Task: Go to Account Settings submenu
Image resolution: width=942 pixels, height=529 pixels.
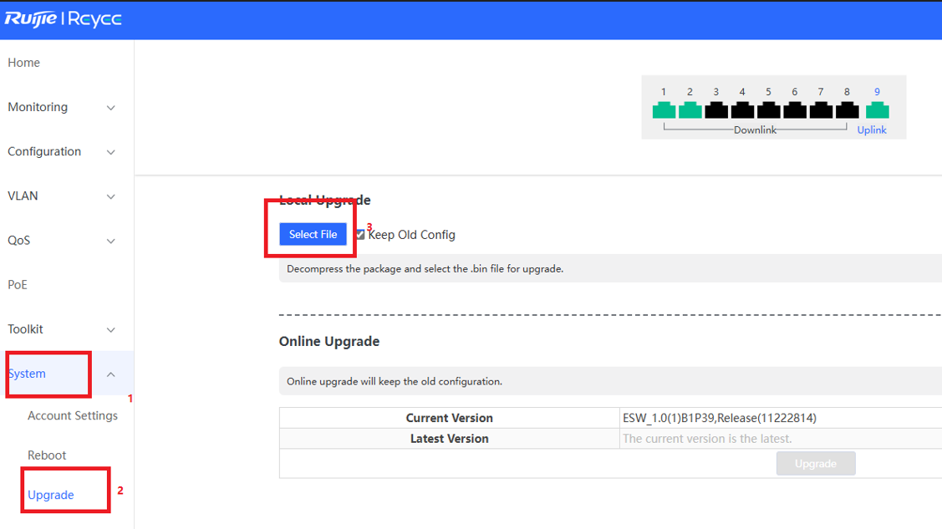Action: (73, 415)
